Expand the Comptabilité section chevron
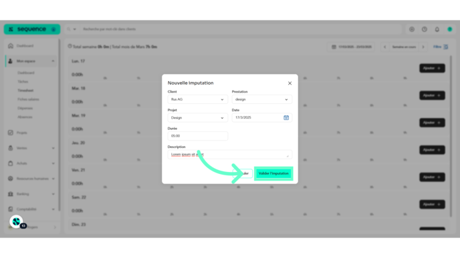The image size is (460, 258). click(x=53, y=209)
